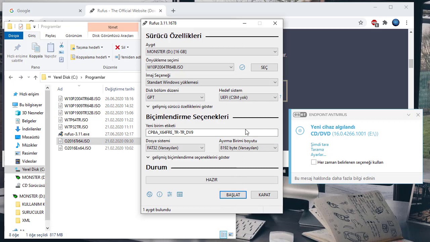Screen dimensions: 430x242
Task: Bookmark page with Chrome star icon
Action: pyautogui.click(x=361, y=23)
